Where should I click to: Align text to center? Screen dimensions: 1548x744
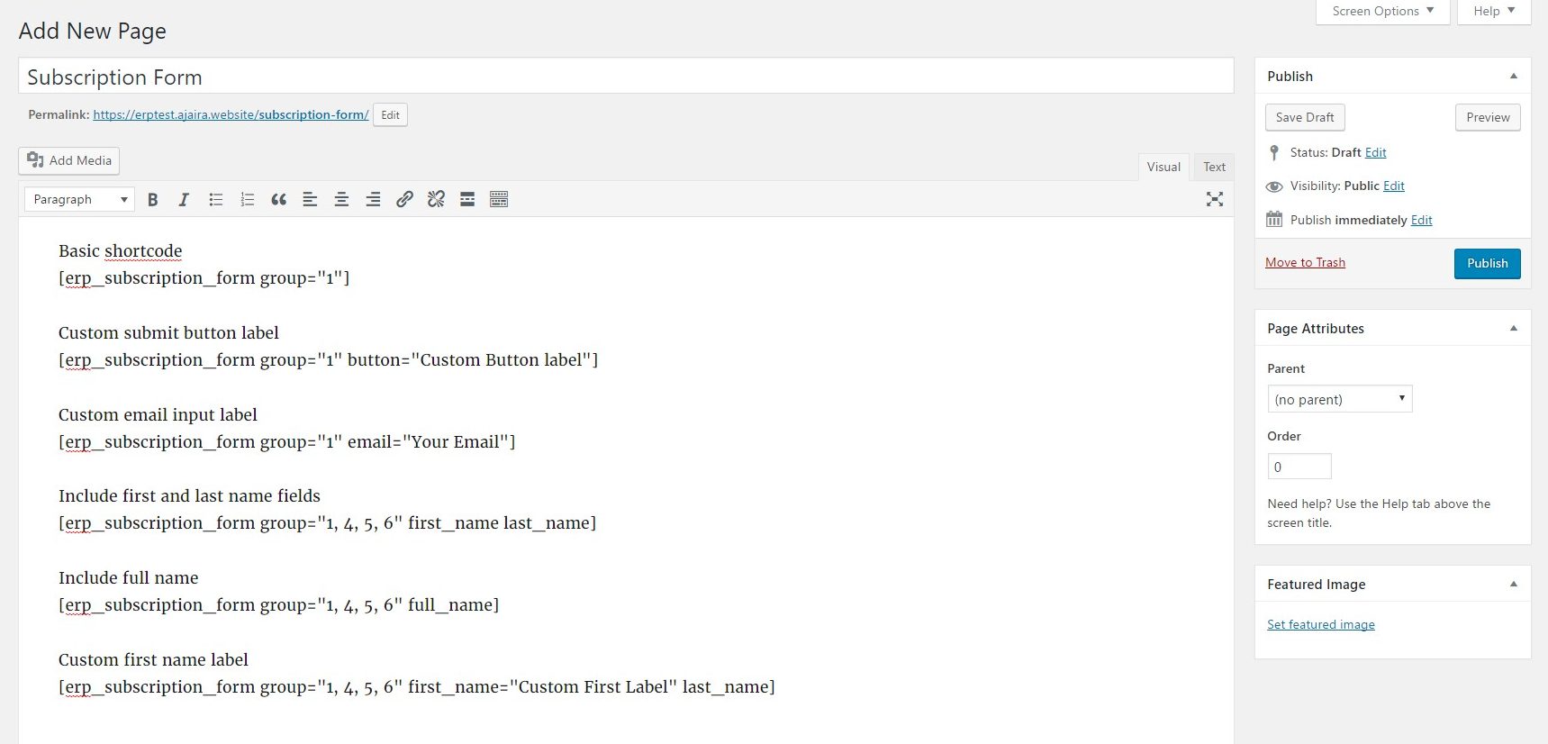click(x=341, y=200)
